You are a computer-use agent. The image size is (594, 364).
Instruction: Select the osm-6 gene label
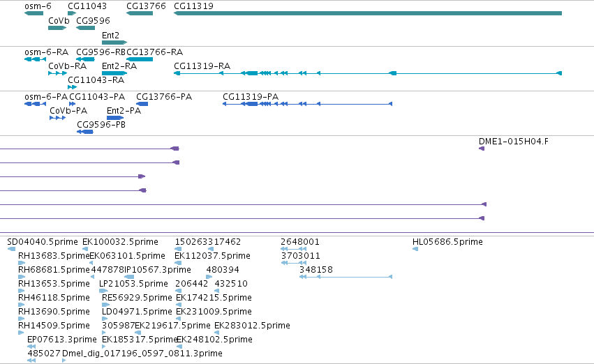[x=38, y=6]
